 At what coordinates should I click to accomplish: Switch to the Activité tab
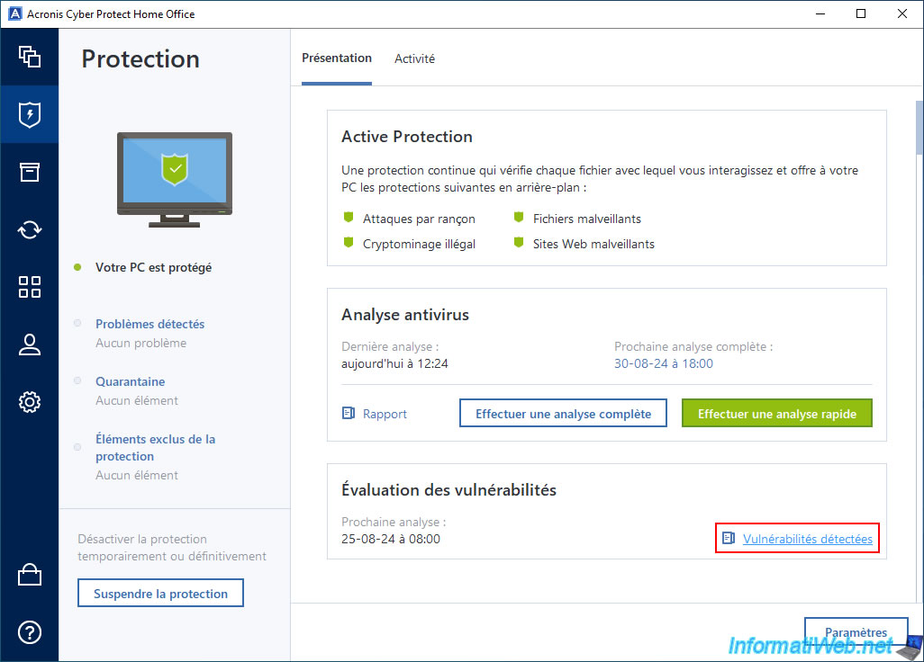414,58
